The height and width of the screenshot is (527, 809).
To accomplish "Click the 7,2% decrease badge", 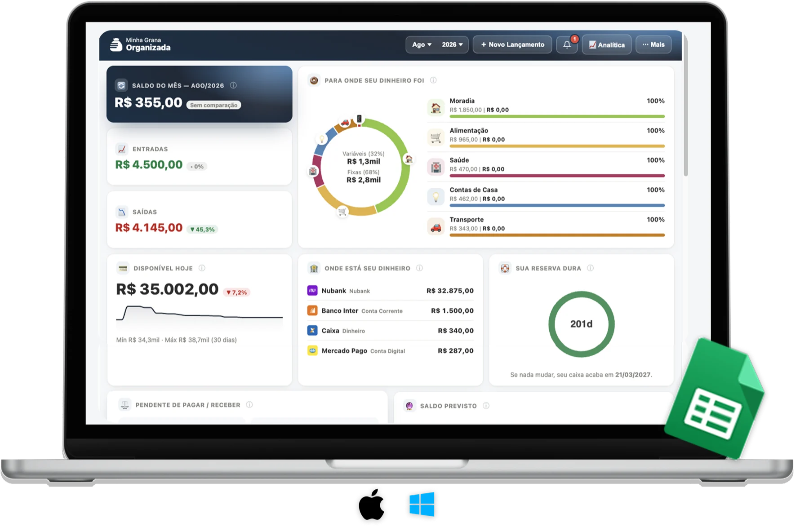I will click(x=236, y=292).
